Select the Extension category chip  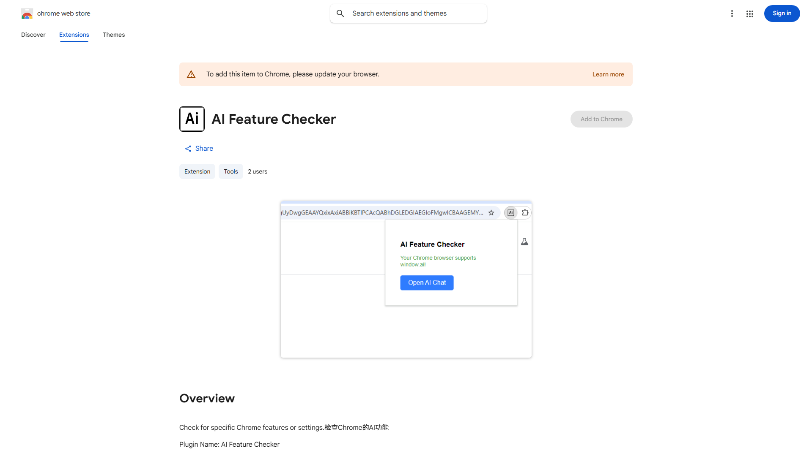[x=197, y=171]
